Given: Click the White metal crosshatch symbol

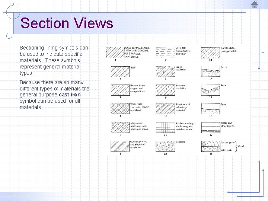Looking at the screenshot, I should pyautogui.click(x=120, y=109).
